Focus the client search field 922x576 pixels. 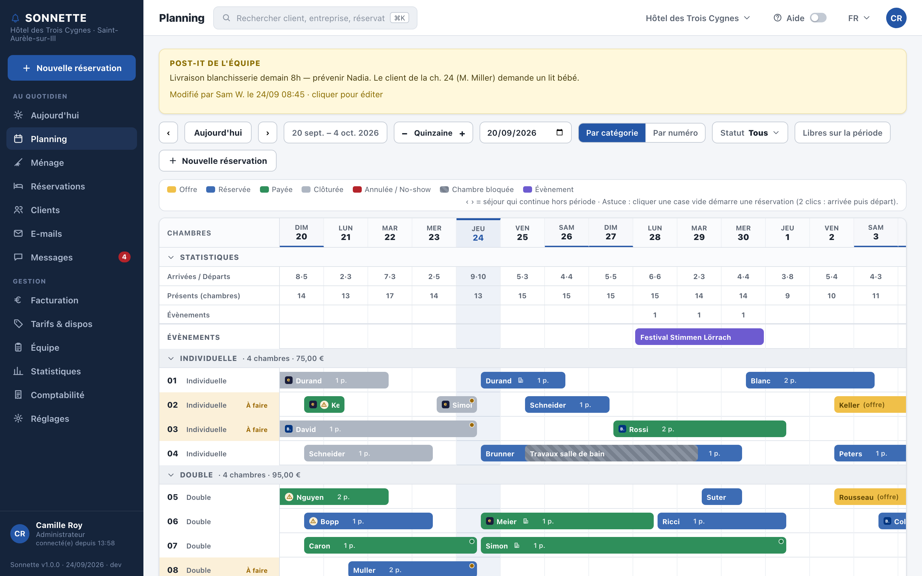click(x=315, y=18)
